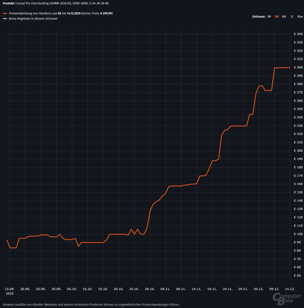Choose the 1J time range
This screenshot has width=304, height=308.
tap(291, 17)
